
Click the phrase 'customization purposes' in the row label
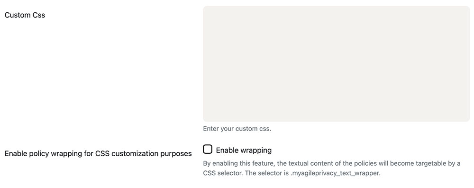152,153
